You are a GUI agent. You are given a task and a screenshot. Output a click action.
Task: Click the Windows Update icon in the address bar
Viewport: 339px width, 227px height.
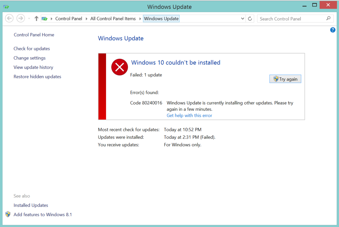(44, 18)
